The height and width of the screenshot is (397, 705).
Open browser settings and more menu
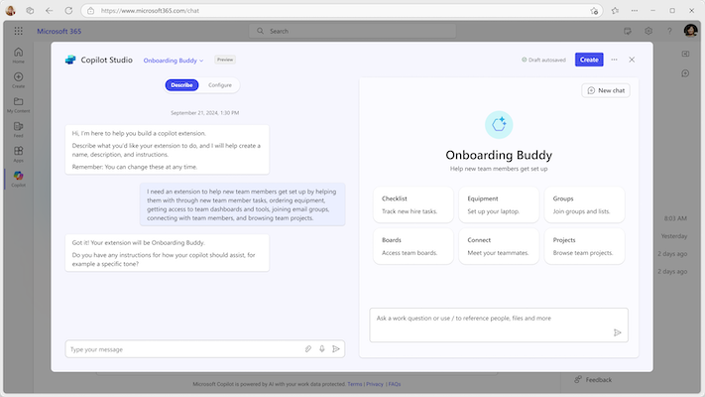click(x=635, y=10)
